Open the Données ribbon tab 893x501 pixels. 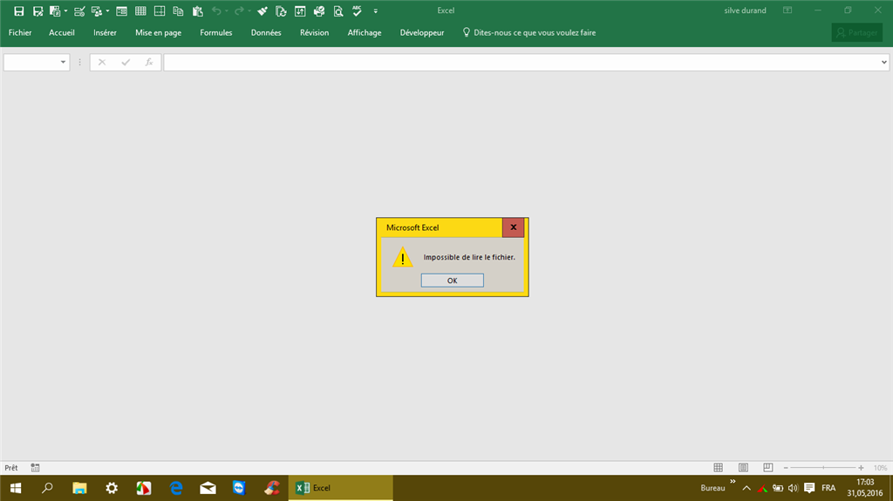266,32
